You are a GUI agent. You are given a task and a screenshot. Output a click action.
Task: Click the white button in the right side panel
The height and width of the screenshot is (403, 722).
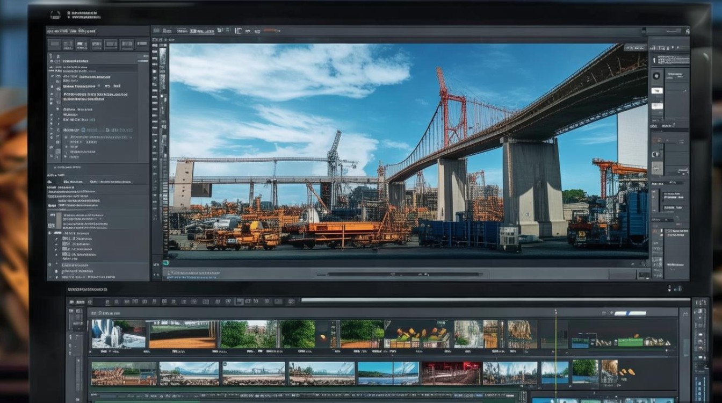[657, 91]
